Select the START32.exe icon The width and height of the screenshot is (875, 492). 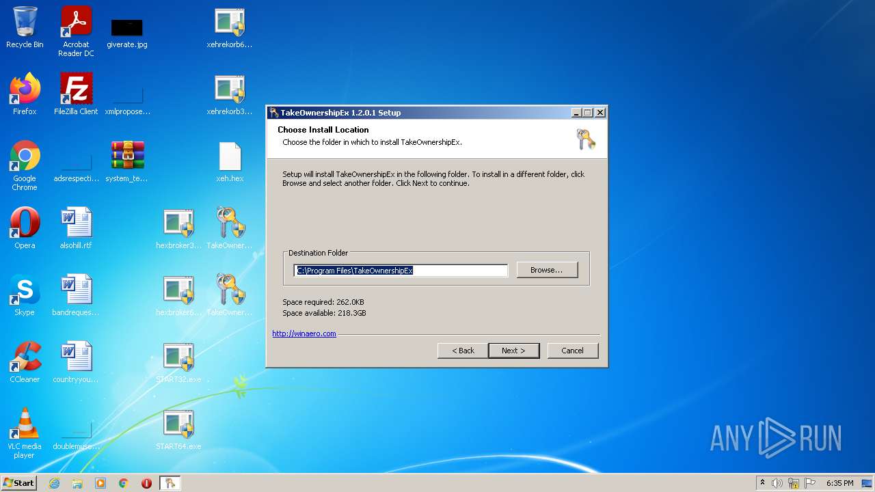pyautogui.click(x=179, y=362)
